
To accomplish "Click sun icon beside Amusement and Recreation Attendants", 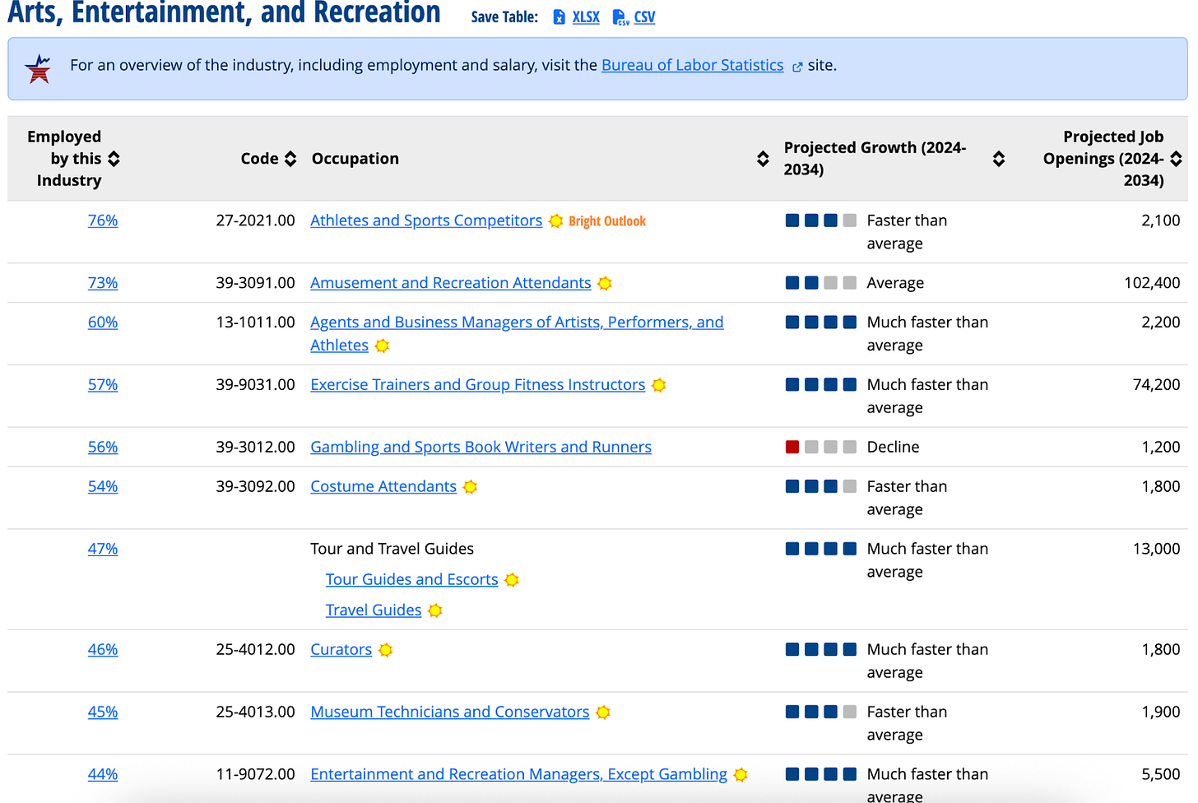I will [x=605, y=283].
